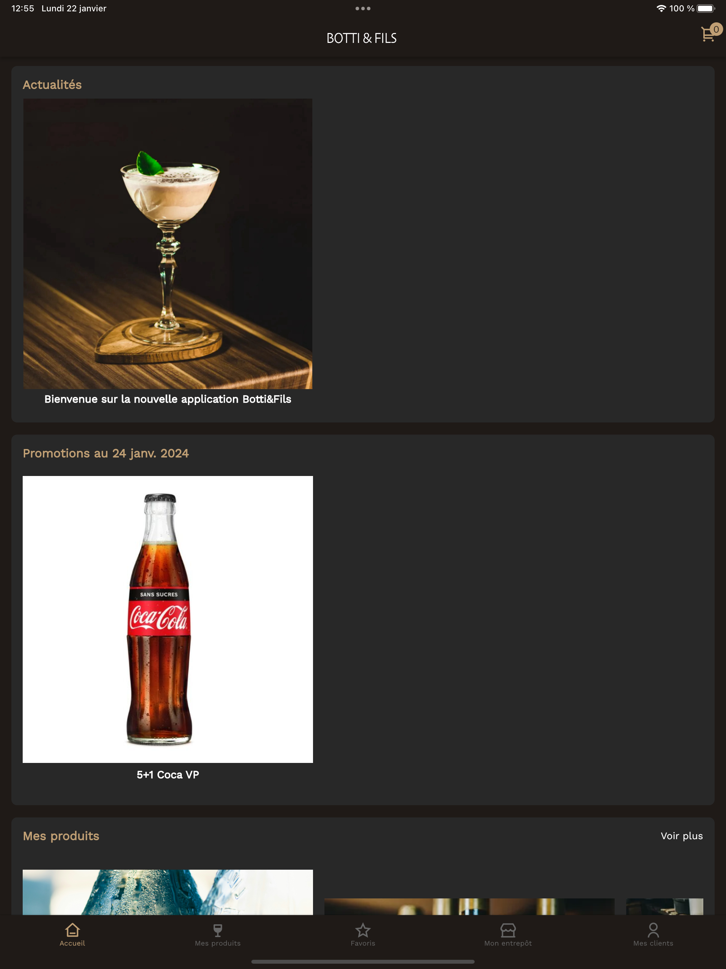Image resolution: width=726 pixels, height=969 pixels.
Task: Select the 5+1 Coca VP promotion title
Action: coord(168,775)
